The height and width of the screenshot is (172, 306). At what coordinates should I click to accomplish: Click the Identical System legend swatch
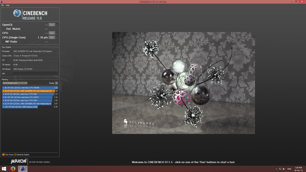(15, 155)
